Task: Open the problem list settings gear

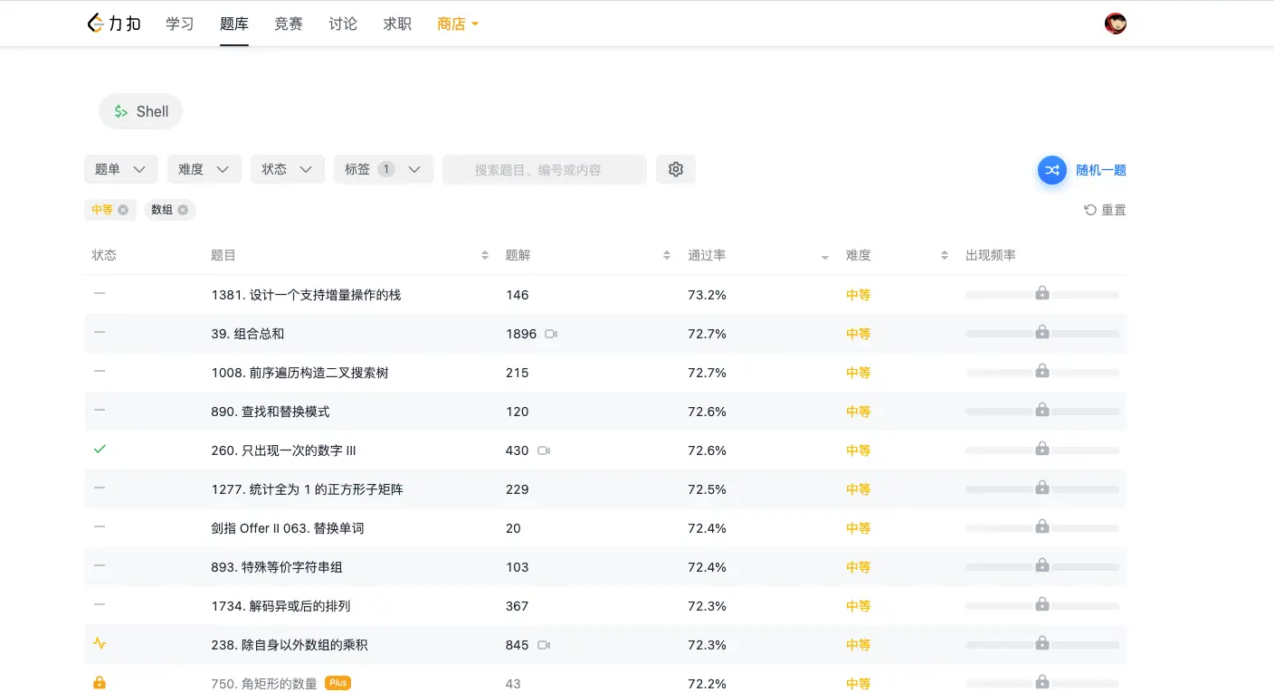Action: [676, 169]
